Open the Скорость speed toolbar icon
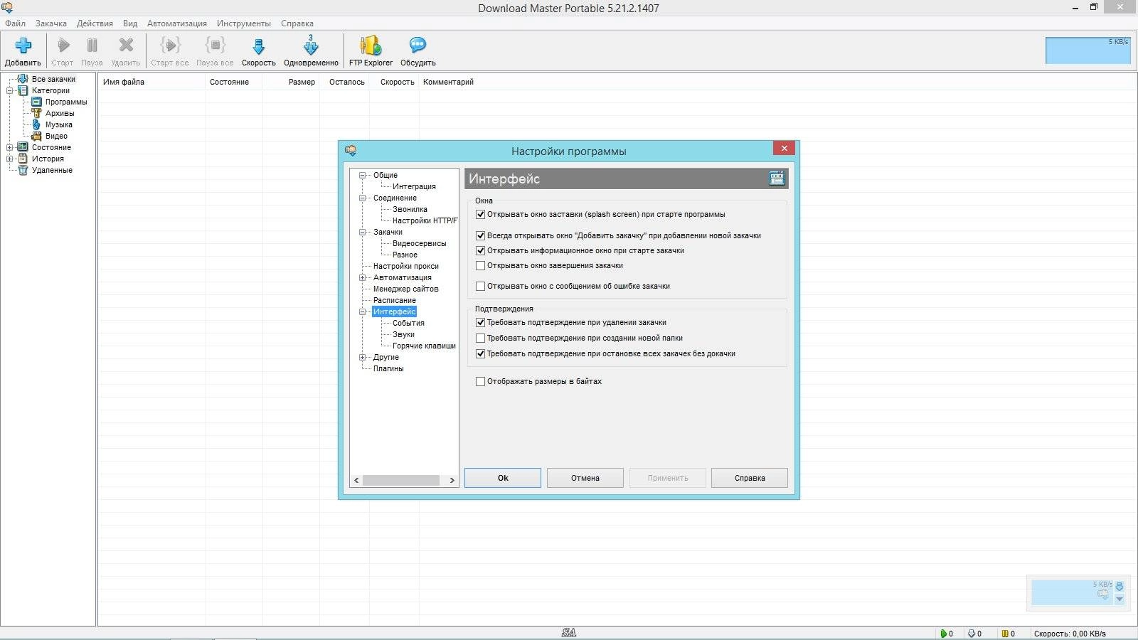Screen dimensions: 1138x640 [258, 46]
